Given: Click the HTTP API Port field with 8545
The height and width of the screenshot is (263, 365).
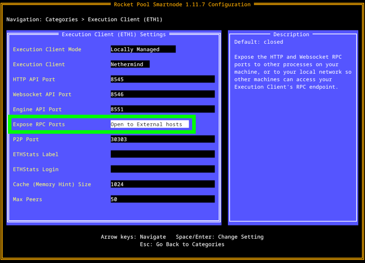Looking at the screenshot, I should pos(162,79).
